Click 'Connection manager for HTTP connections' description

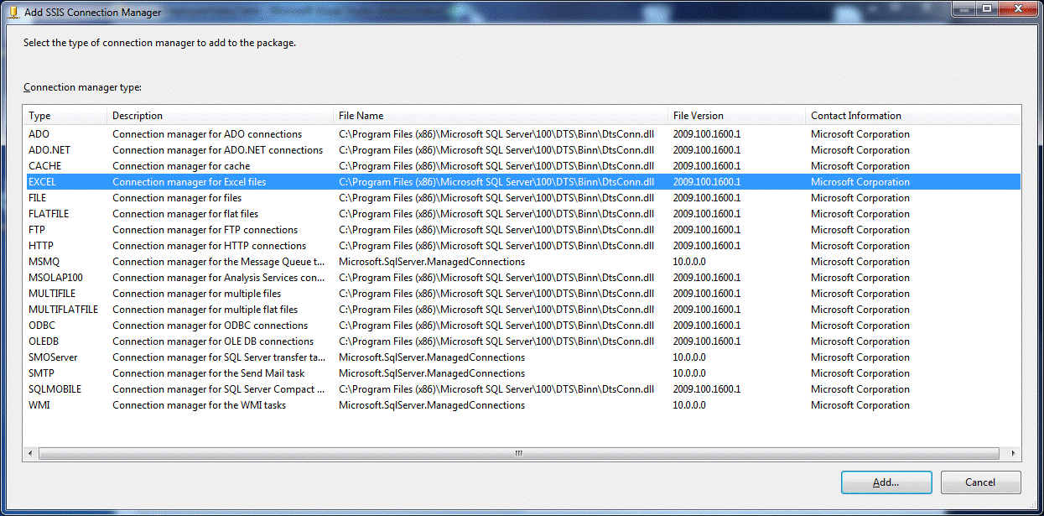[209, 246]
